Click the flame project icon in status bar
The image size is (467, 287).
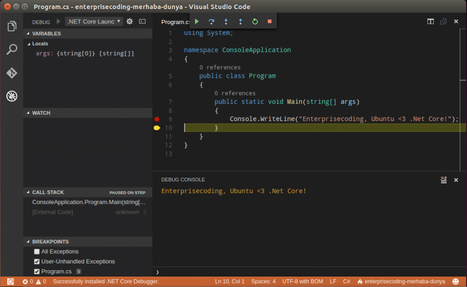click(x=360, y=282)
